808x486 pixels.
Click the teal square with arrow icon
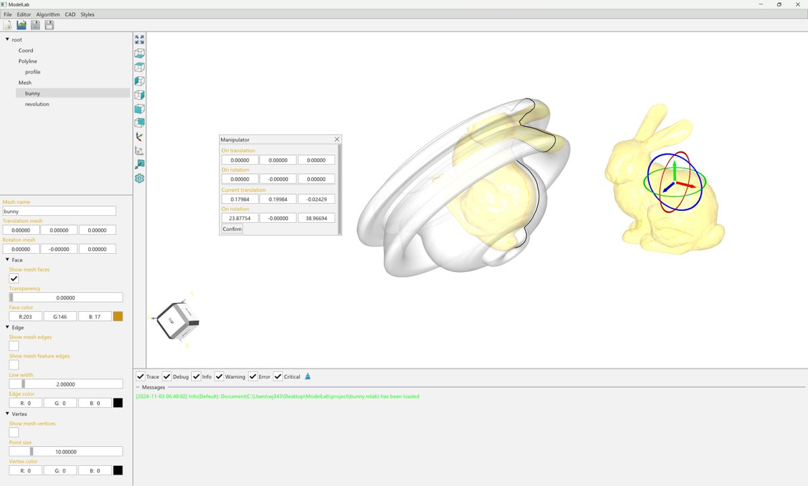[x=139, y=164]
